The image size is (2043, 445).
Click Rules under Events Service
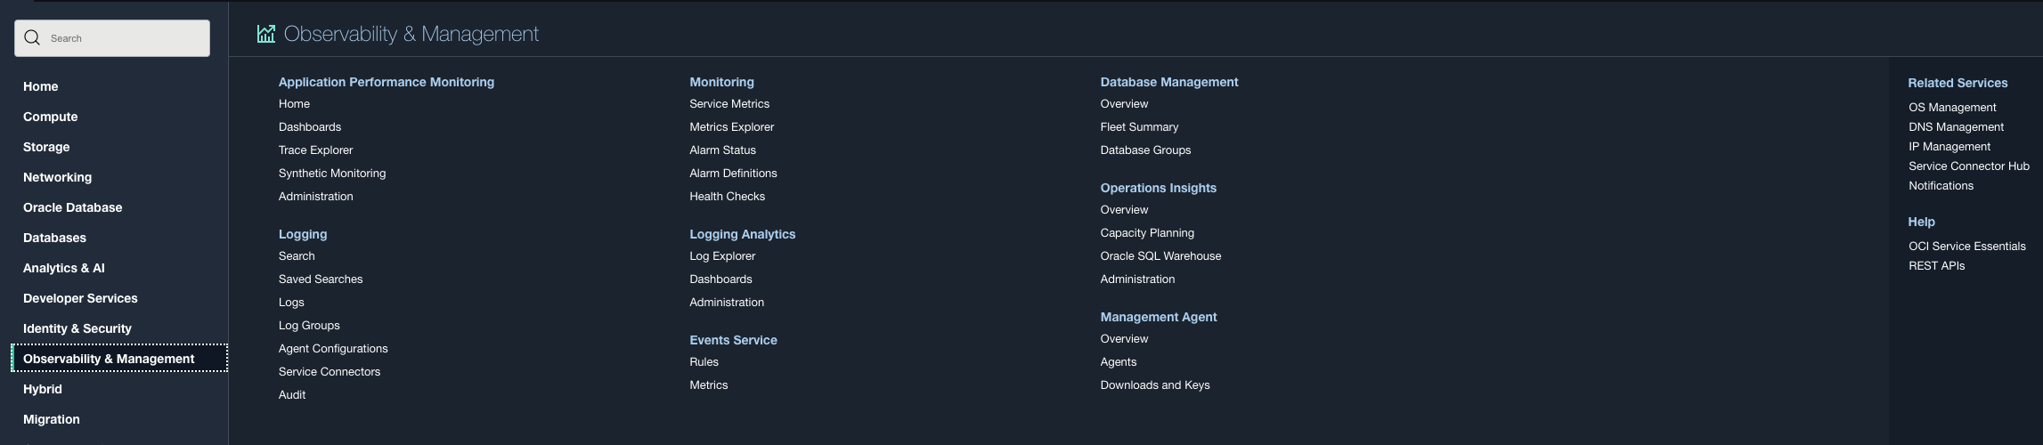(704, 362)
